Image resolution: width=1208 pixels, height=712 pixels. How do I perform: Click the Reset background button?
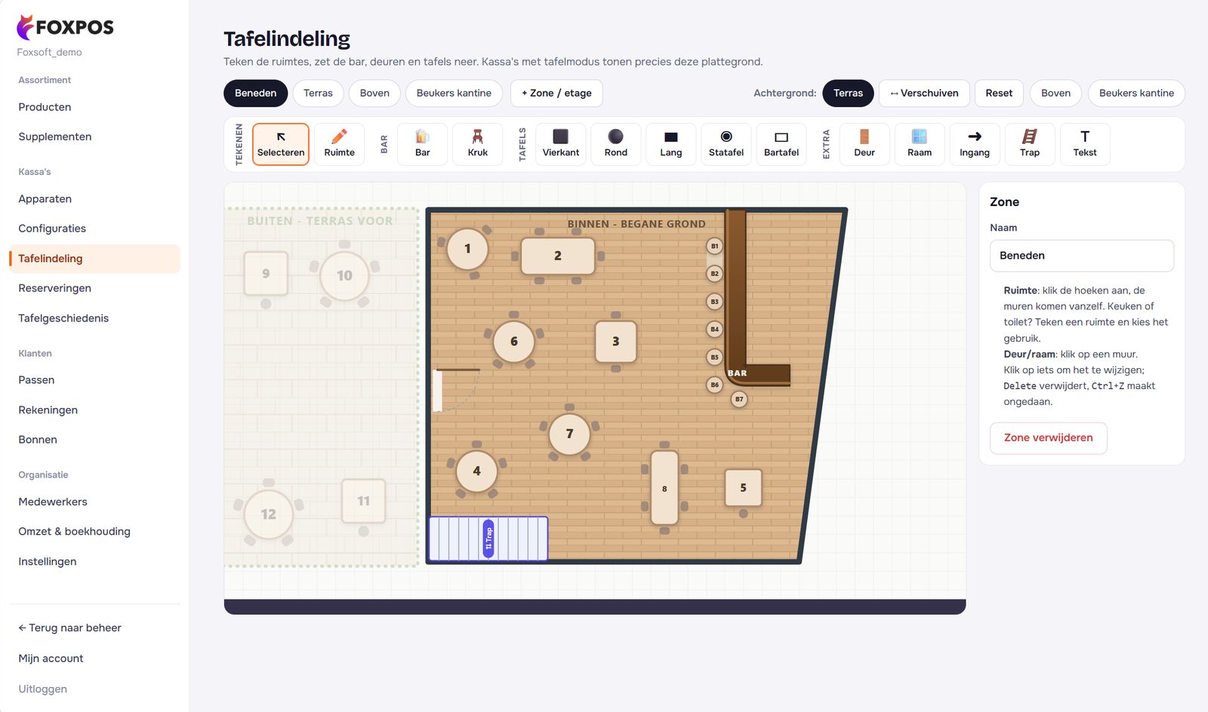pos(999,94)
